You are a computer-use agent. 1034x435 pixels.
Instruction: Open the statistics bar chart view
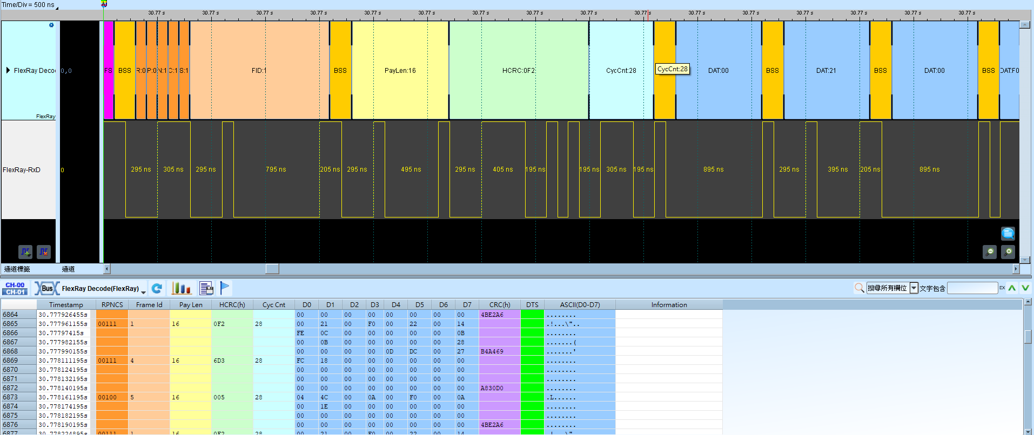tap(182, 289)
